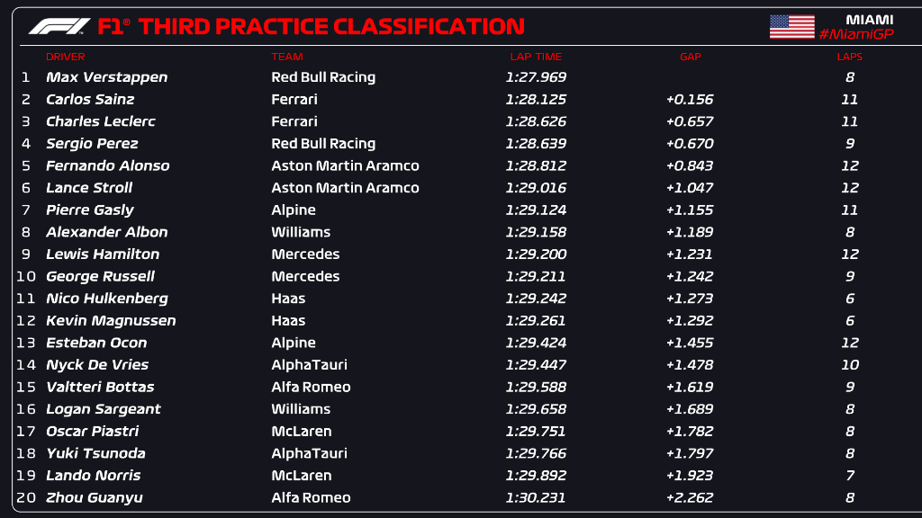Click the United States flag icon

pyautogui.click(x=791, y=26)
